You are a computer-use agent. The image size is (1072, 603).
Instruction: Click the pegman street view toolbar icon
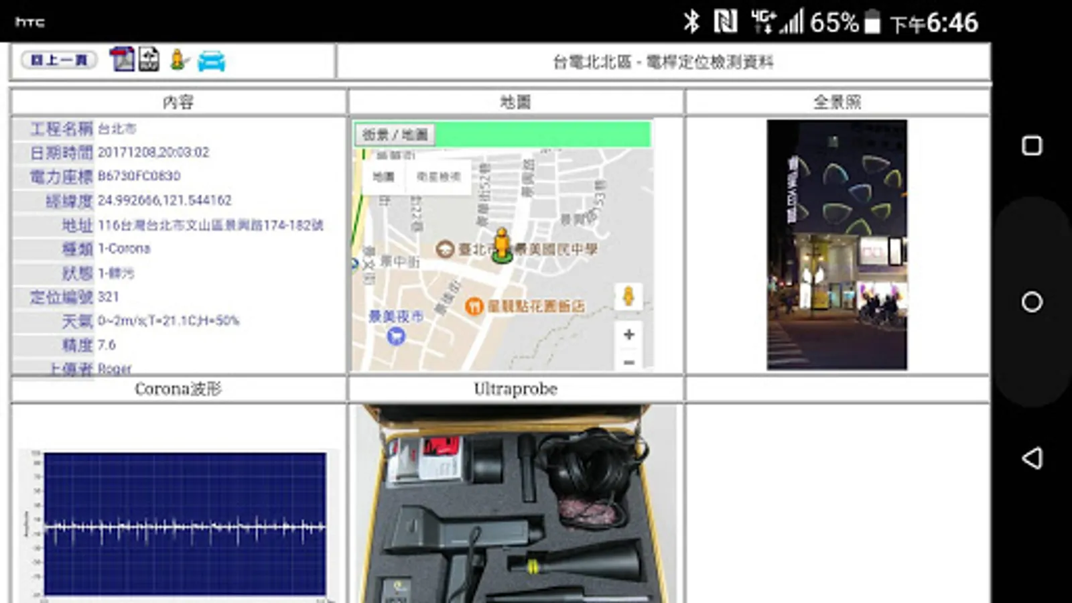tap(178, 60)
